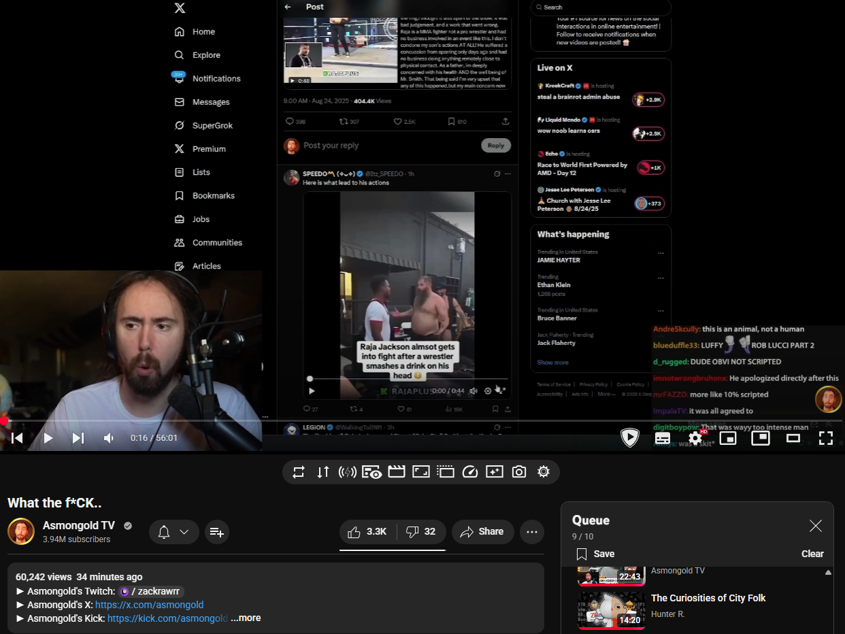The width and height of the screenshot is (845, 634).
Task: Open https://kick.com/asmongold link
Action: (167, 618)
